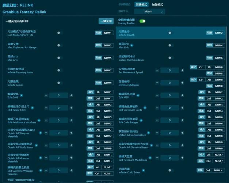
Task: Increase Set Movement Speed with plus
Action: click(x=182, y=70)
